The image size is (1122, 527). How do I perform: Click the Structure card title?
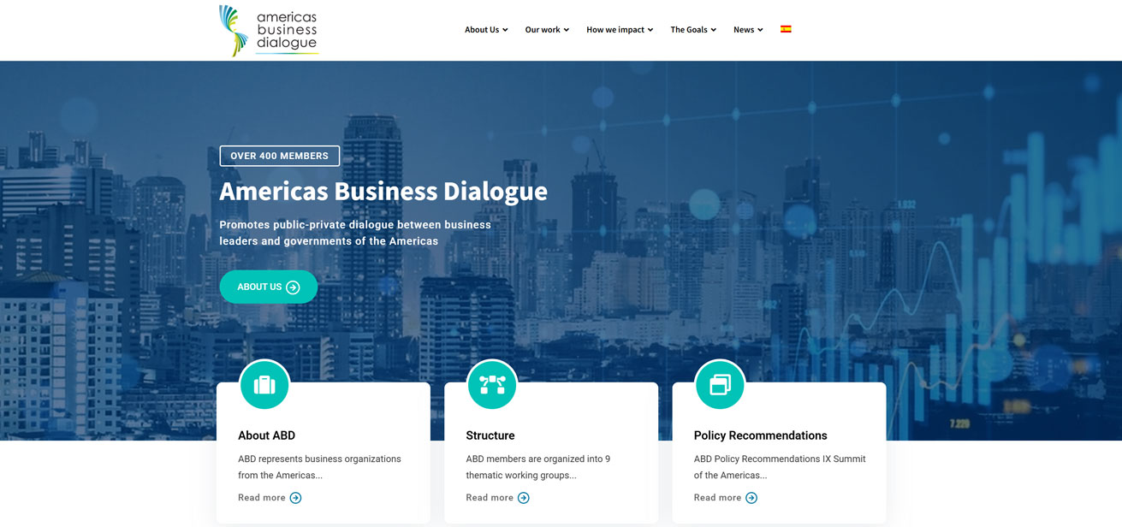[490, 435]
